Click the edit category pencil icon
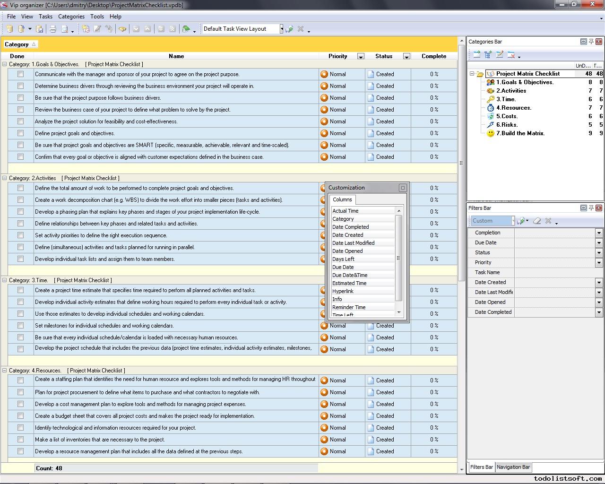This screenshot has width=605, height=484. 500,55
